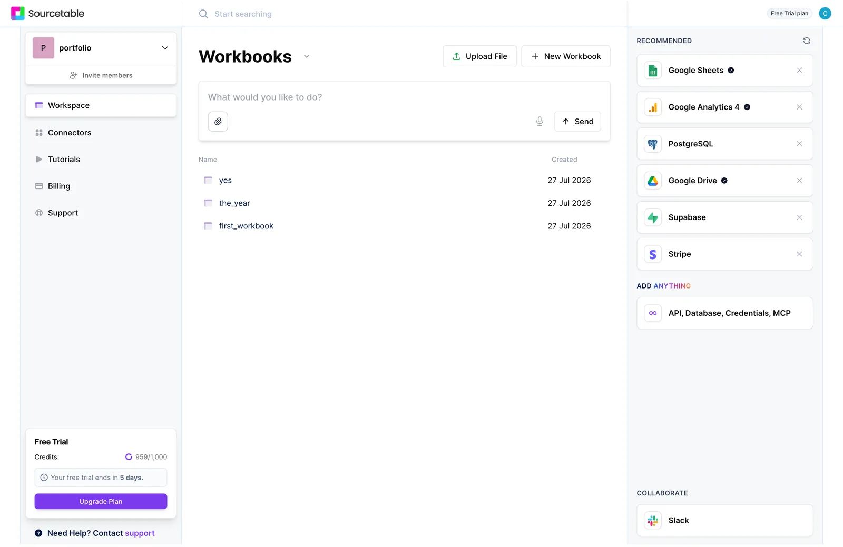Click Invite members
Viewport: 843px width, 547px height.
click(101, 75)
